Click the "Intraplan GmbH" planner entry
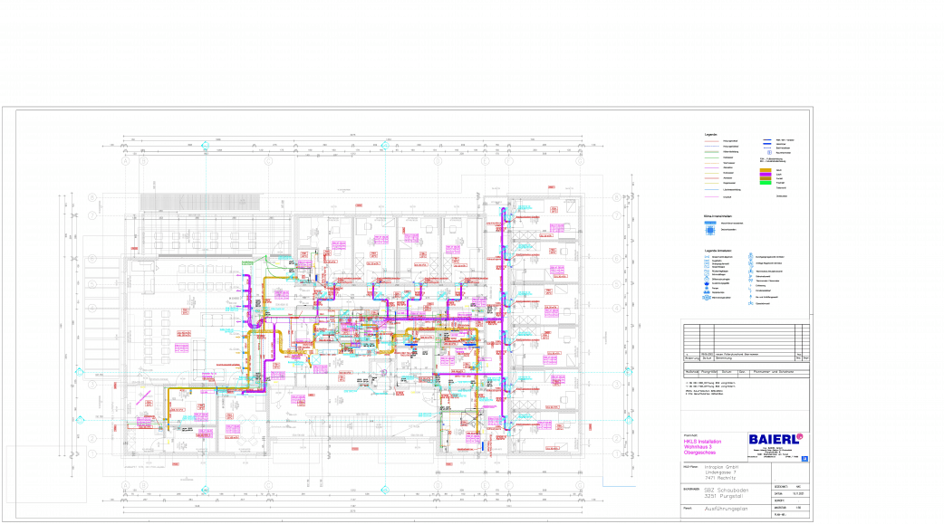 coord(721,467)
